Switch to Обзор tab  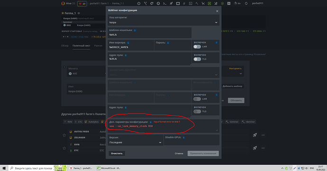point(64,46)
